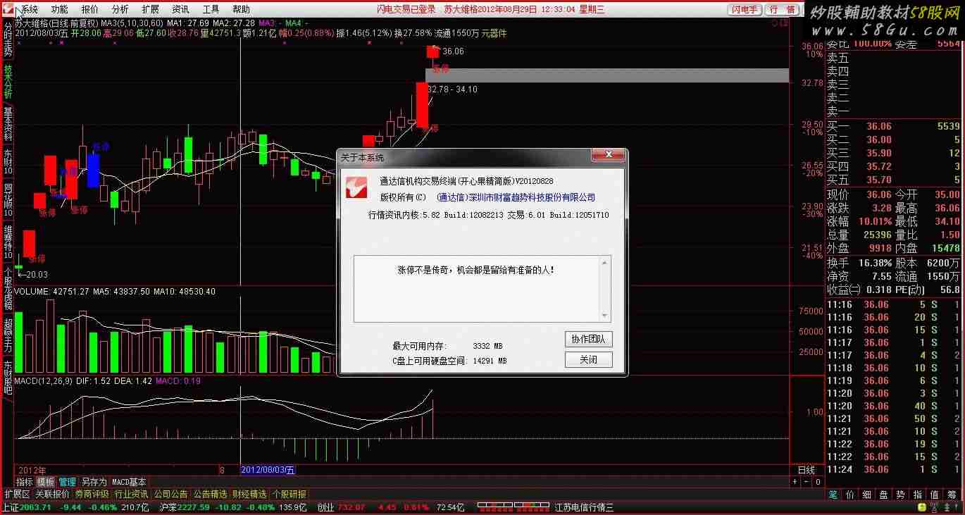Click the 价 tab in the right panel
965x515 pixels.
coord(850,495)
